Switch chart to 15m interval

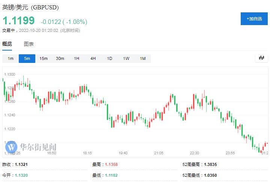point(44,58)
